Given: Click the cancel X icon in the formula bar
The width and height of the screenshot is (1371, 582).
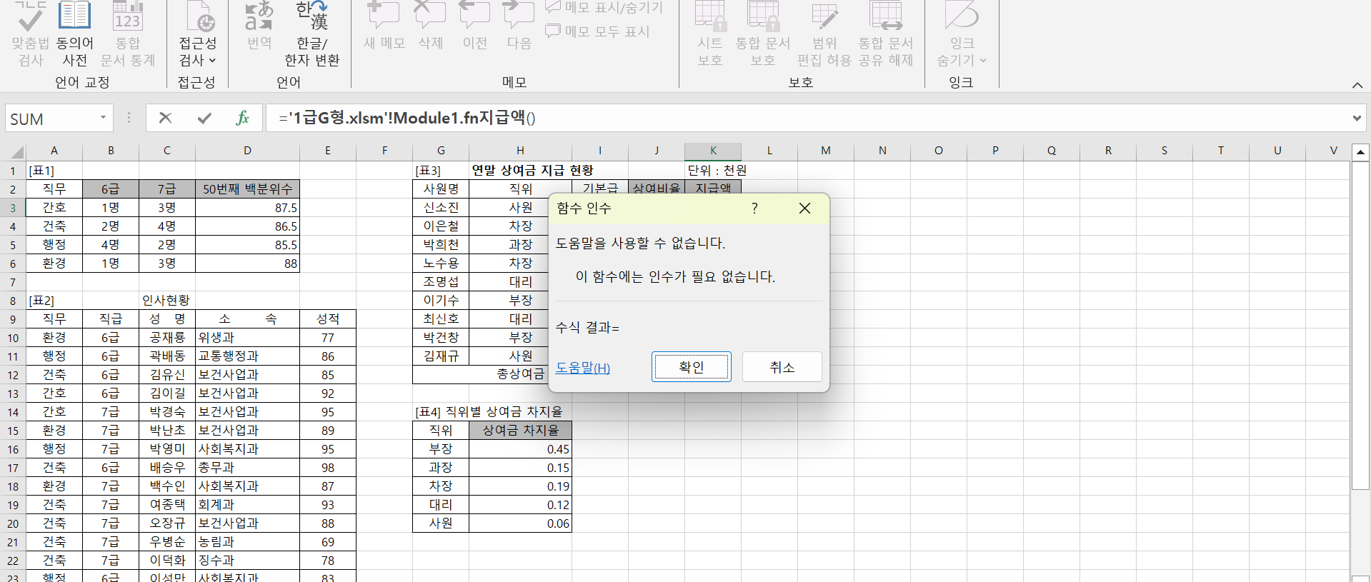Looking at the screenshot, I should point(165,118).
